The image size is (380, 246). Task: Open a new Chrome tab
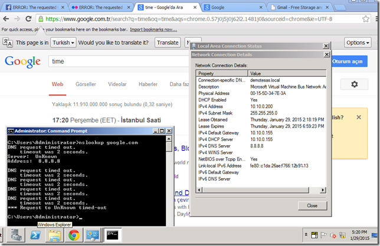pyautogui.click(x=340, y=8)
